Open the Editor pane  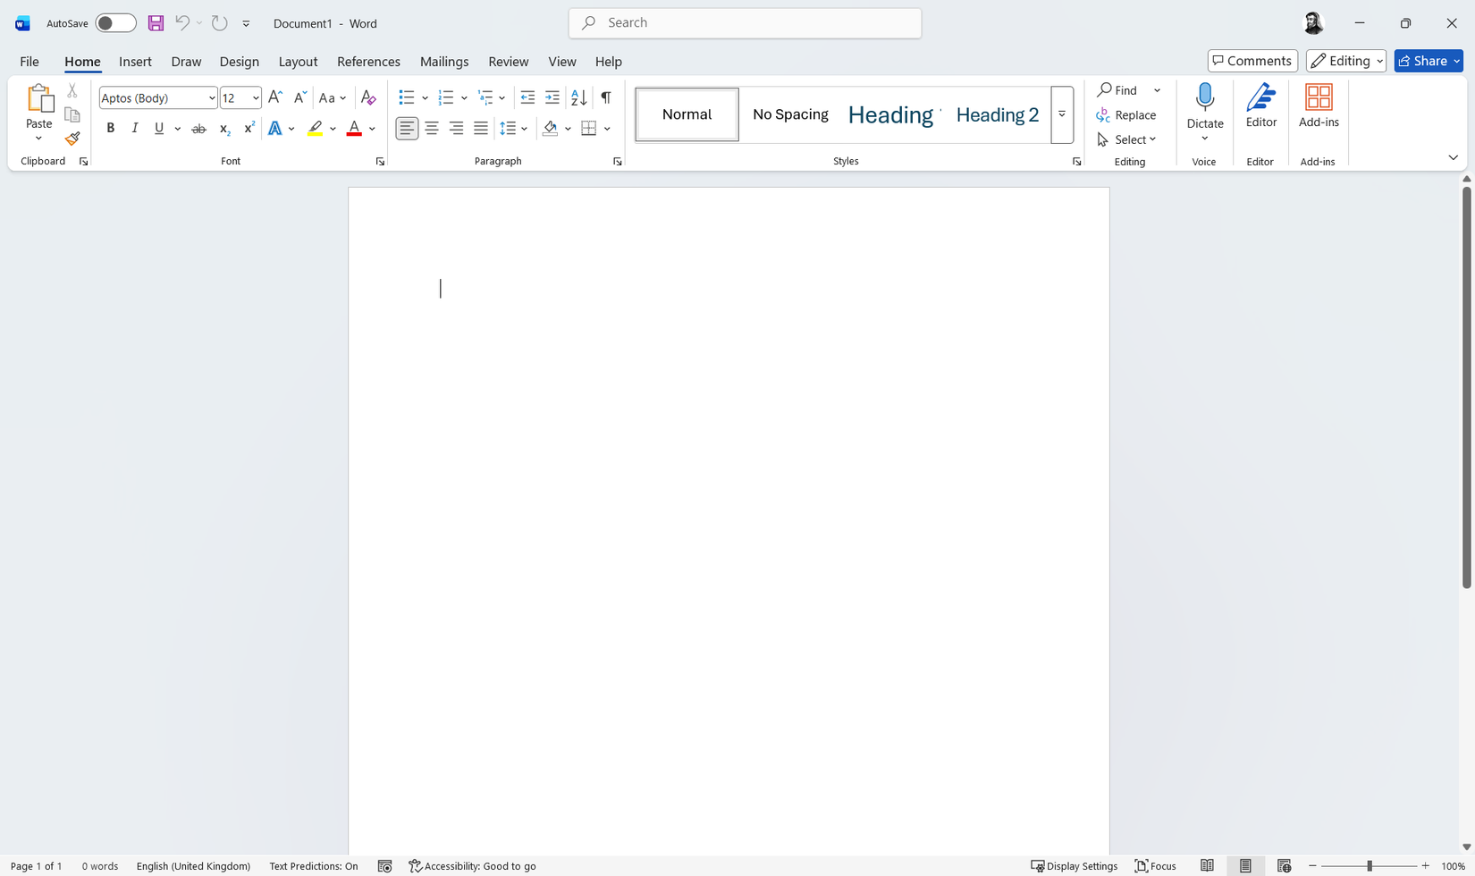tap(1260, 105)
